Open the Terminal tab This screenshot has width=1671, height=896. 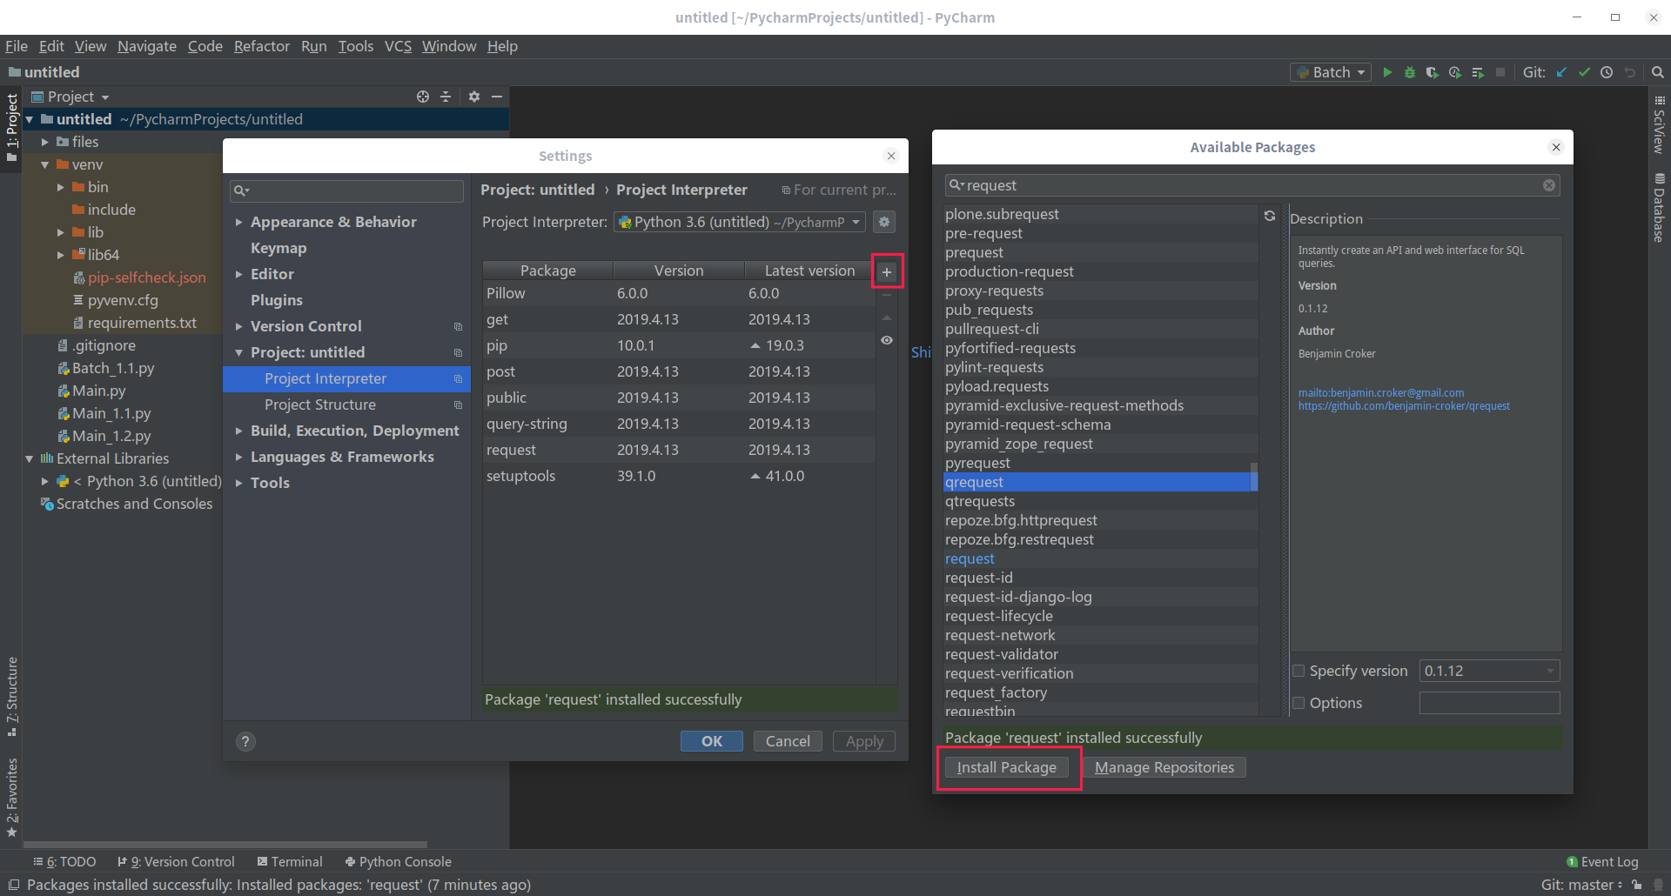point(290,862)
